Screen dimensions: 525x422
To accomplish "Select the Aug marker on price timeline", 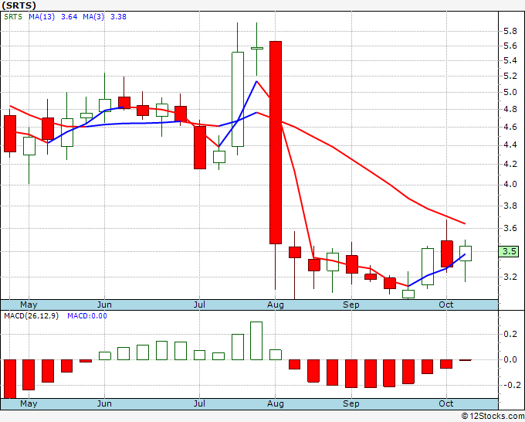I will (x=276, y=305).
